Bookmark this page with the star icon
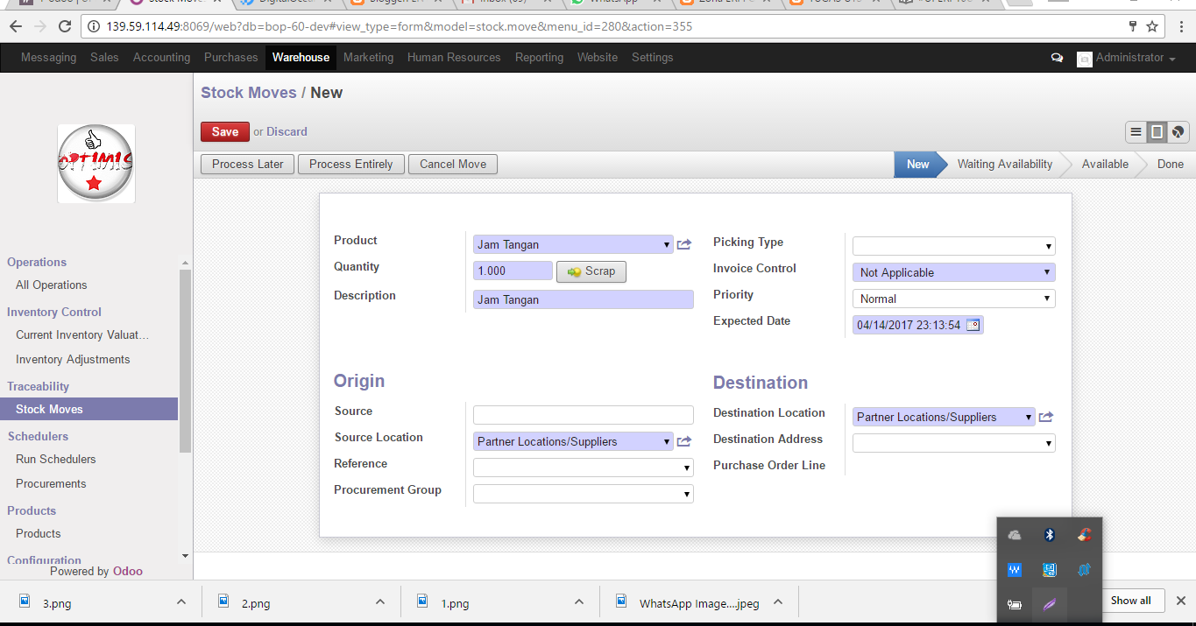The width and height of the screenshot is (1196, 626). click(x=1152, y=26)
